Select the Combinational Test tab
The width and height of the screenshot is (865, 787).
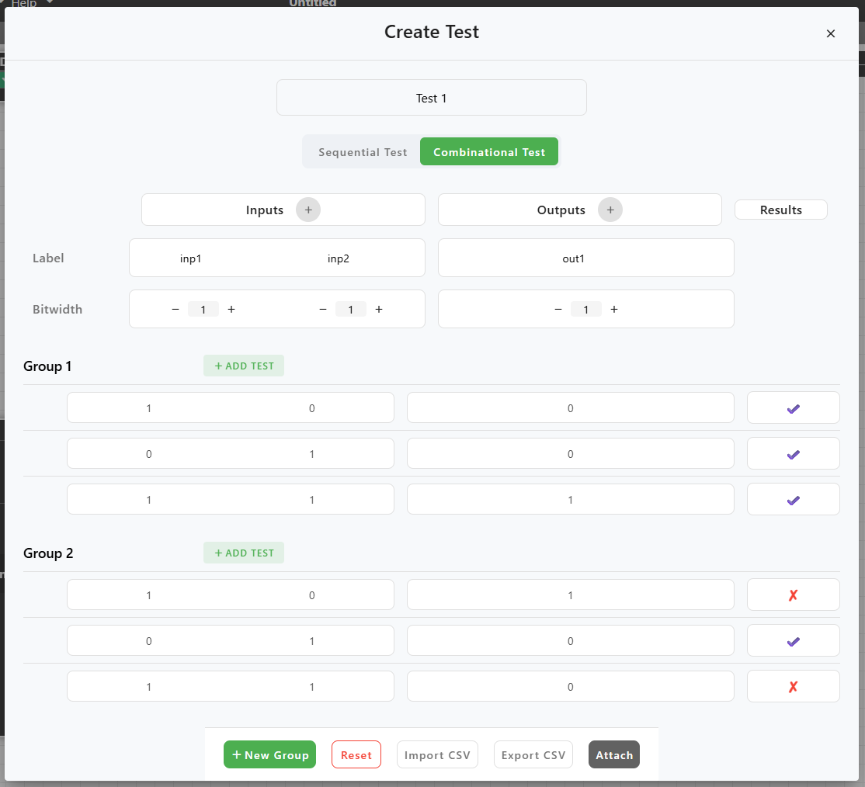[x=489, y=151]
